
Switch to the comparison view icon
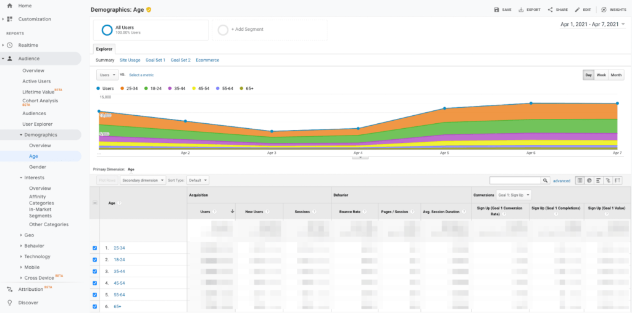point(609,181)
